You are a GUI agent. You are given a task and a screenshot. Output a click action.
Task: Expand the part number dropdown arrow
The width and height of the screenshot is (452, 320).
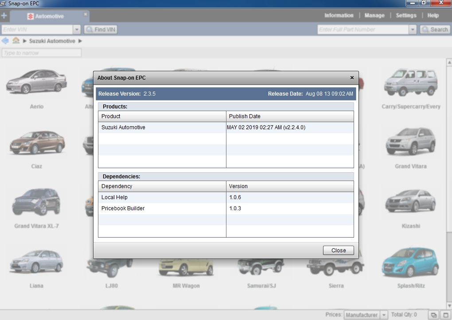pyautogui.click(x=413, y=29)
